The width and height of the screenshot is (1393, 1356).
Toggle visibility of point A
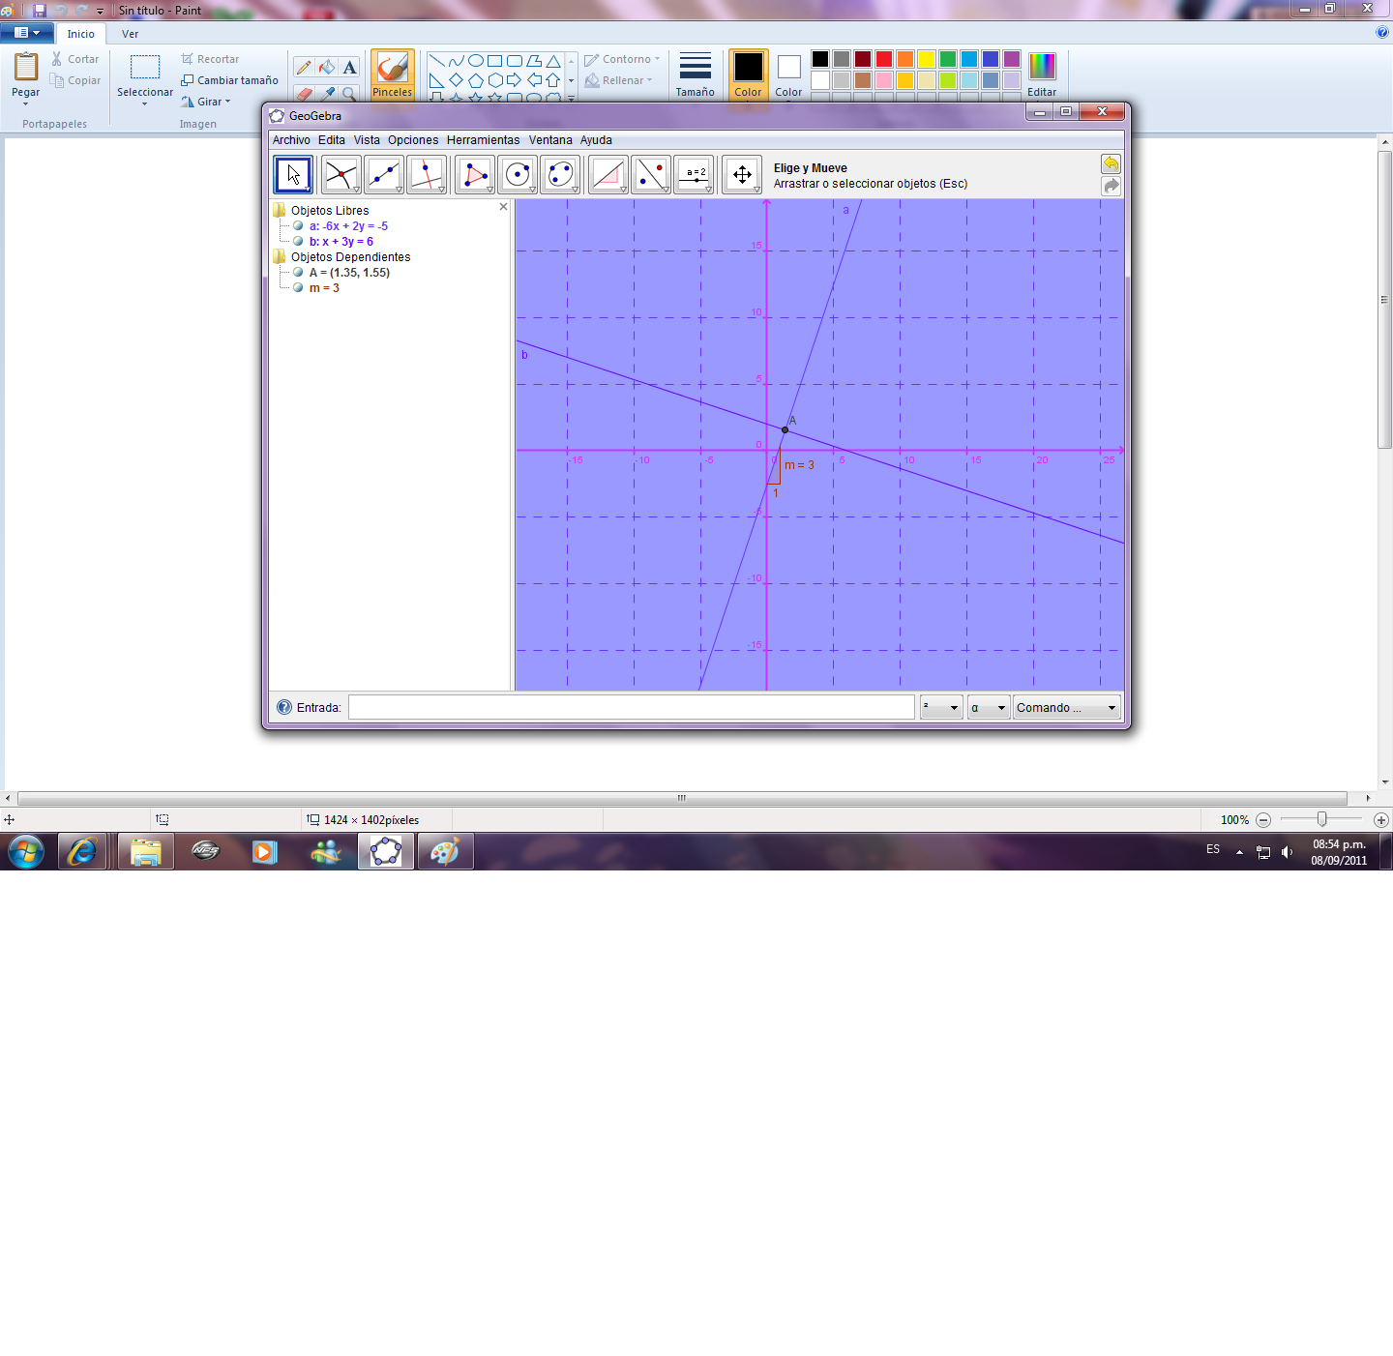(x=298, y=272)
